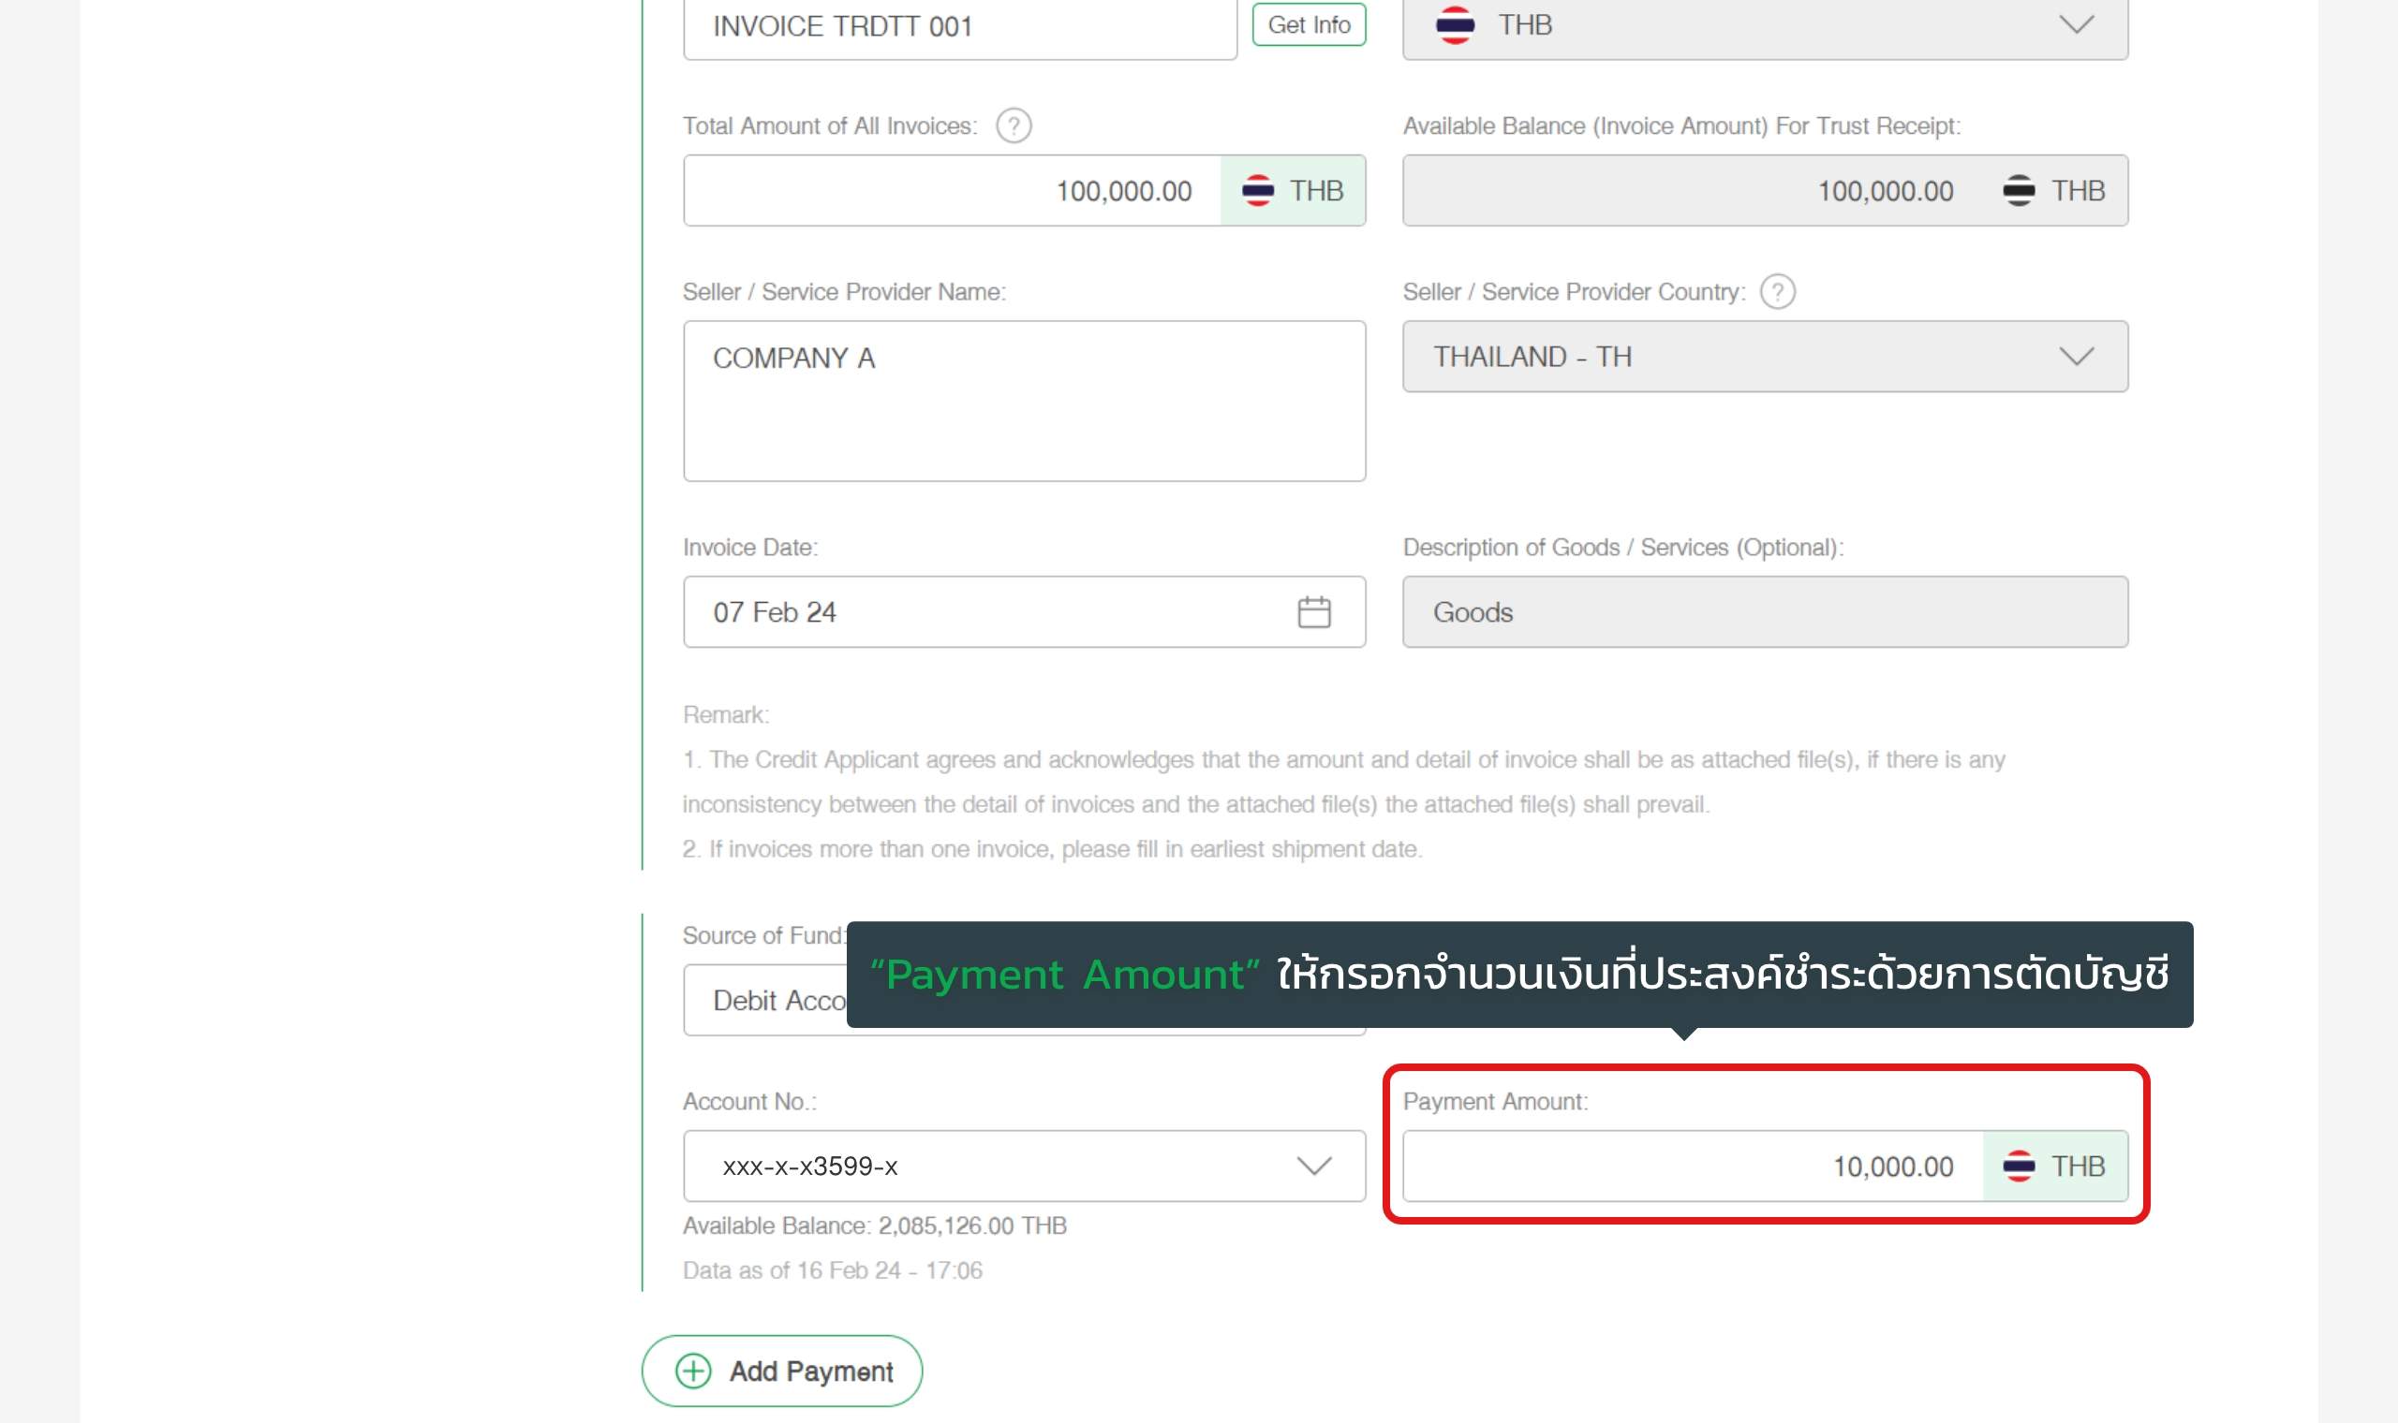Click the Total Amount of All Invoices field
2398x1423 pixels.
coord(950,191)
